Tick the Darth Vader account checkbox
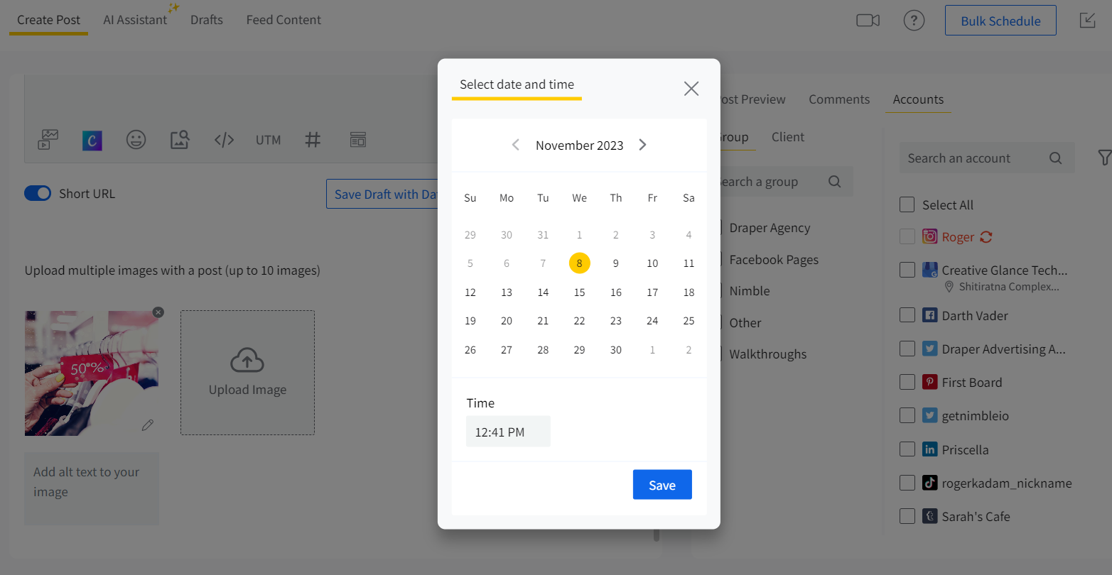This screenshot has height=575, width=1112. point(907,316)
